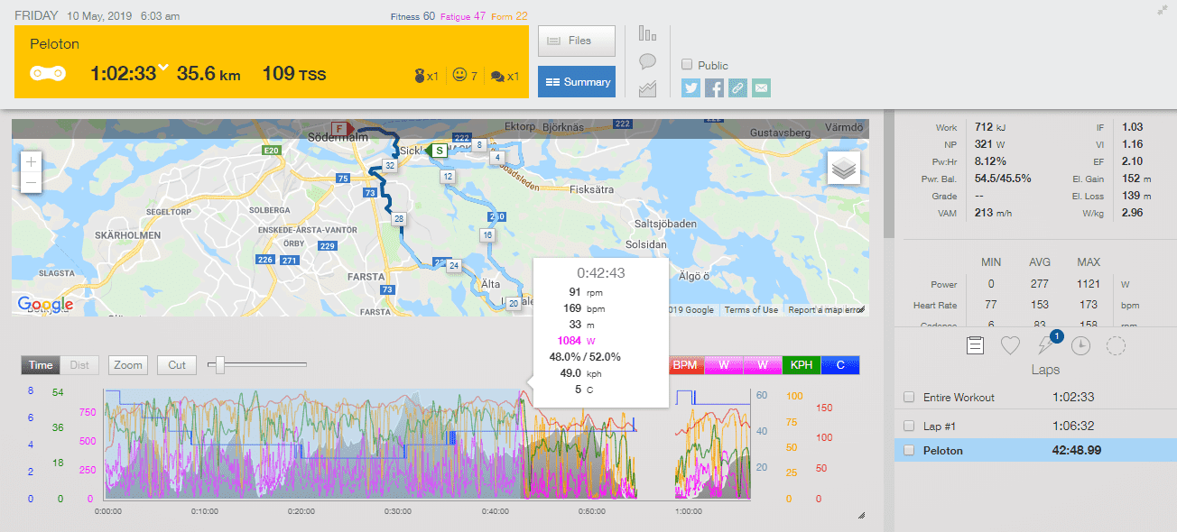Click the graph smoothing slider handle
Viewport: 1177px width, 532px height.
click(x=219, y=364)
